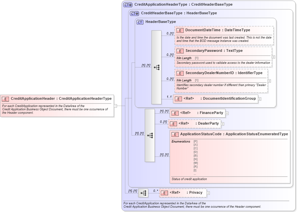
Task: Expand the SecondaryDealerNumberID element
Action: (x=269, y=80)
